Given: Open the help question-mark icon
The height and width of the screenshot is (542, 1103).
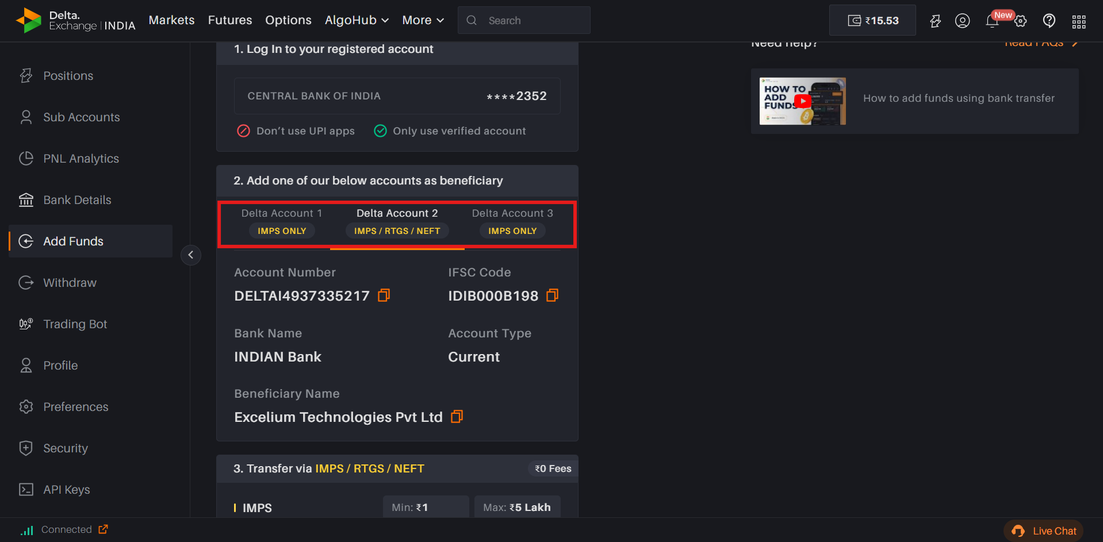Looking at the screenshot, I should click(1049, 21).
